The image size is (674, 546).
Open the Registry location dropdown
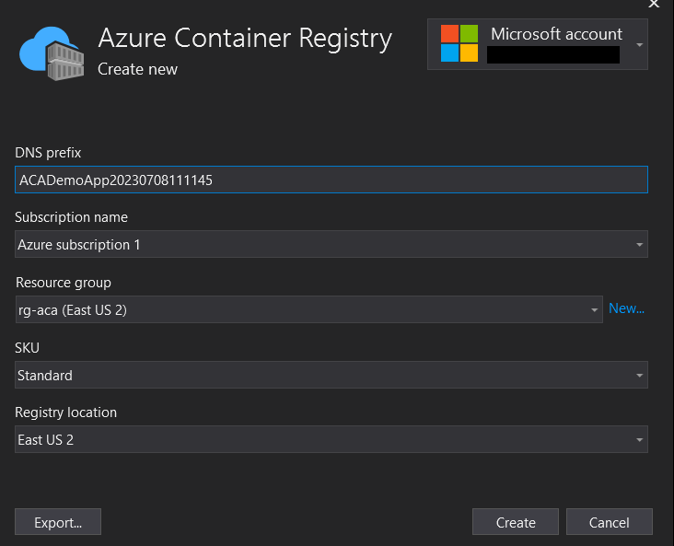click(x=331, y=439)
